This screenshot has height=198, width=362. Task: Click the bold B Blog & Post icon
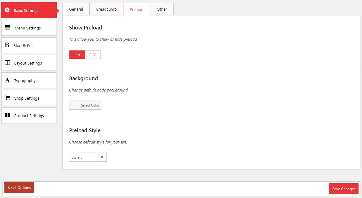pyautogui.click(x=7, y=45)
